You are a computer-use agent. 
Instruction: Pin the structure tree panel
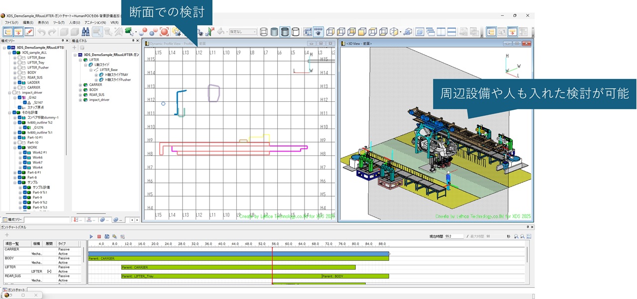[62, 41]
